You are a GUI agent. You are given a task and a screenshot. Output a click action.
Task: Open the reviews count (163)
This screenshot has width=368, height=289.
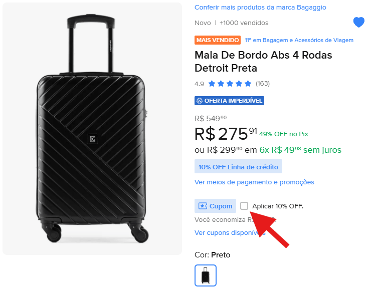263,84
